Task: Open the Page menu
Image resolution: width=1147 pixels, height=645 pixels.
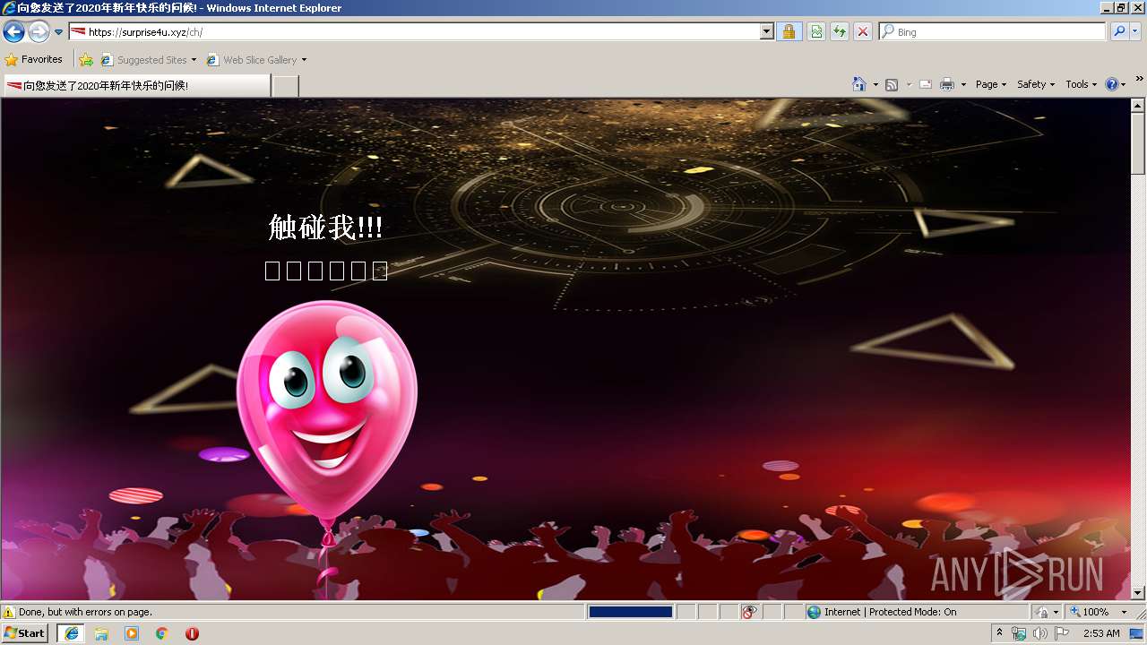Action: pyautogui.click(x=991, y=84)
